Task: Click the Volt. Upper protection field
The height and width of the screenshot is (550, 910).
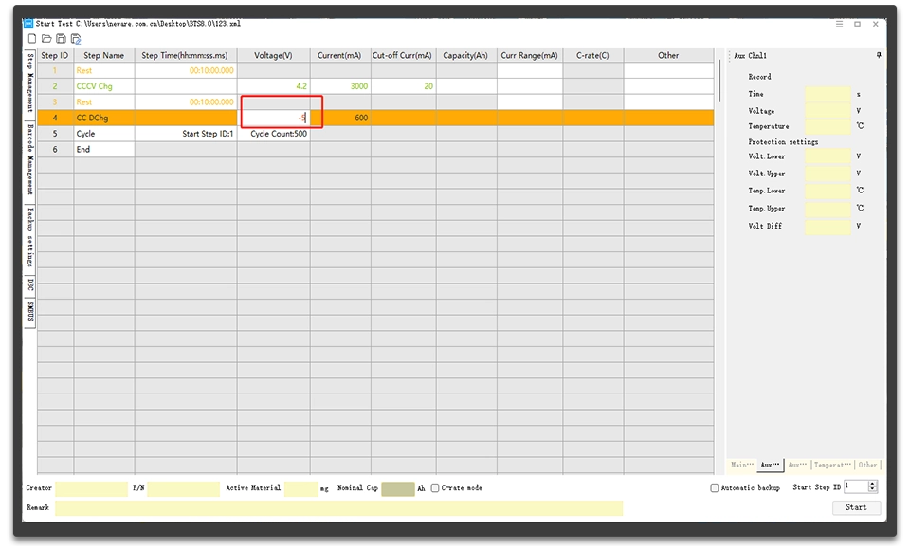Action: [828, 174]
